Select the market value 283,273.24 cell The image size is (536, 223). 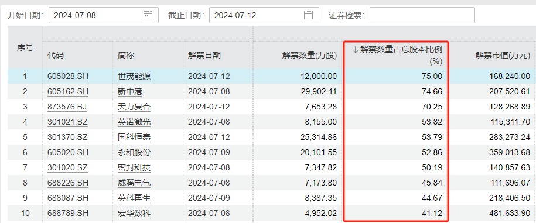click(x=492, y=138)
